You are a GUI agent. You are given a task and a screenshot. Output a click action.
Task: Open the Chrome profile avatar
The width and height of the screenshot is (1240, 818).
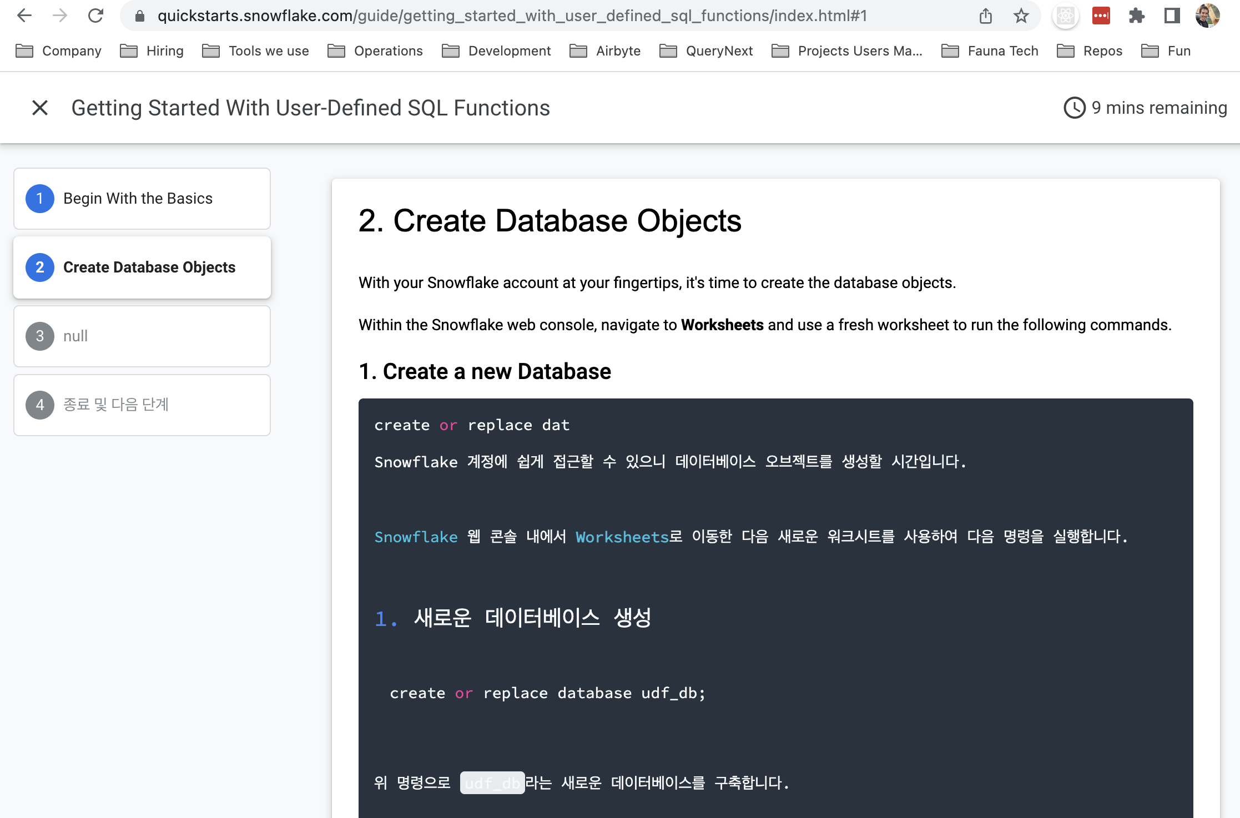(1208, 16)
